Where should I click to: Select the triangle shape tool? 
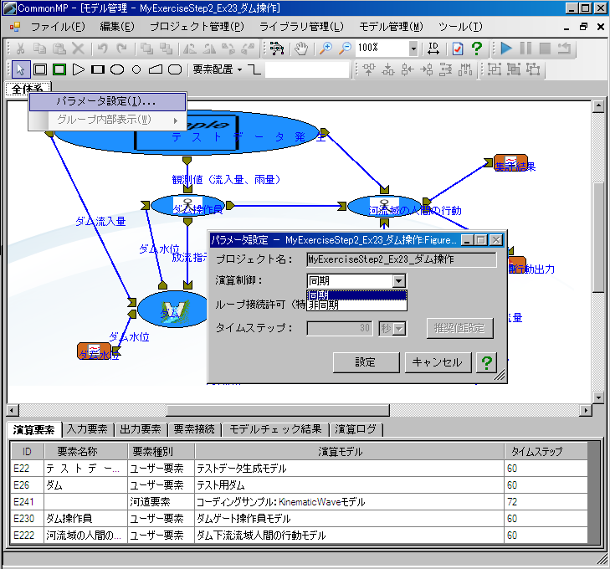click(79, 69)
